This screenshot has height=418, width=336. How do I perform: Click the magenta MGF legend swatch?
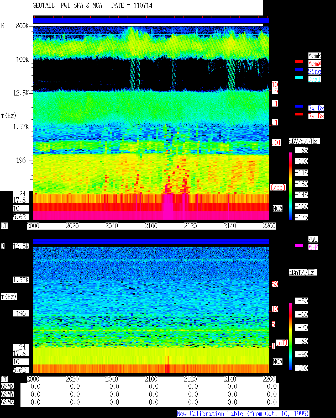(299, 245)
